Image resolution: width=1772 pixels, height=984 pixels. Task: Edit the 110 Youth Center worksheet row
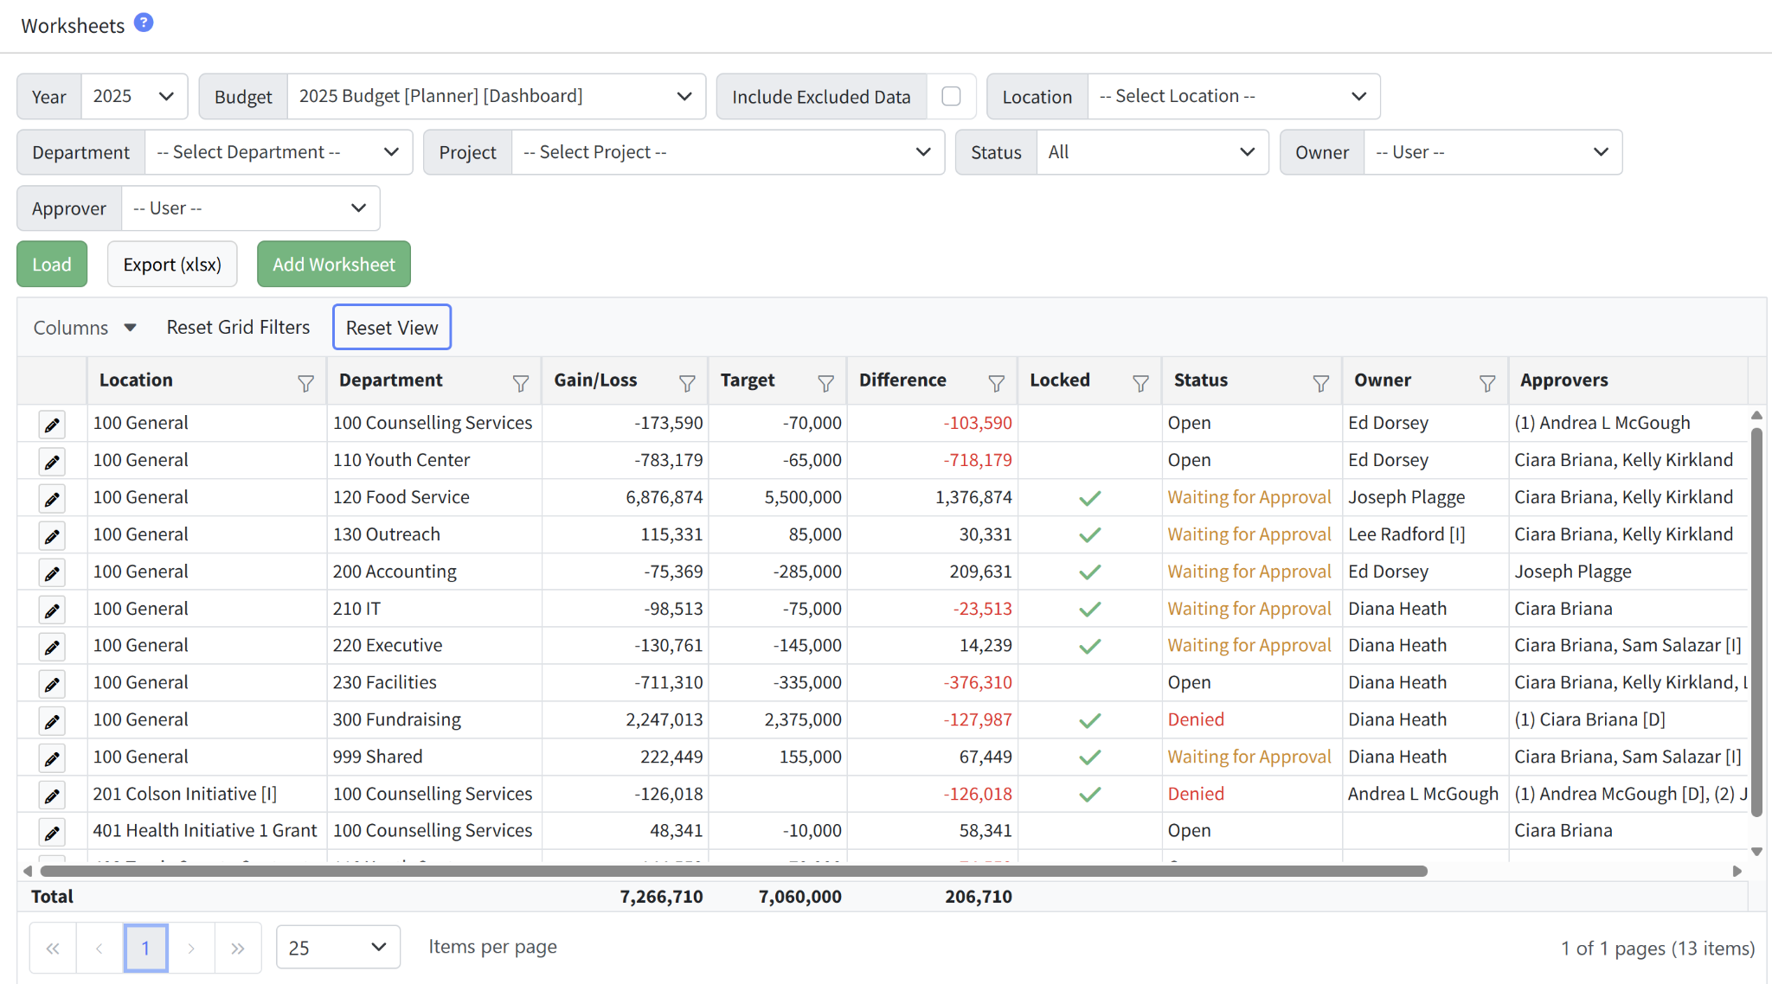pos(52,462)
